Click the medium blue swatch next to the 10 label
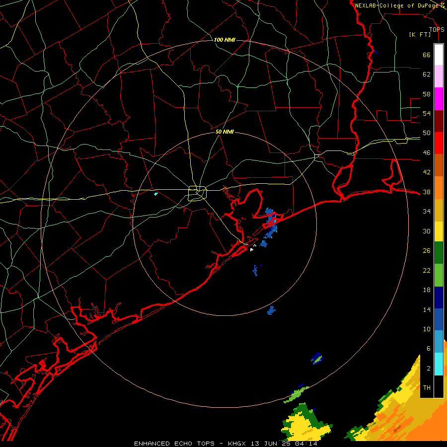 439,319
